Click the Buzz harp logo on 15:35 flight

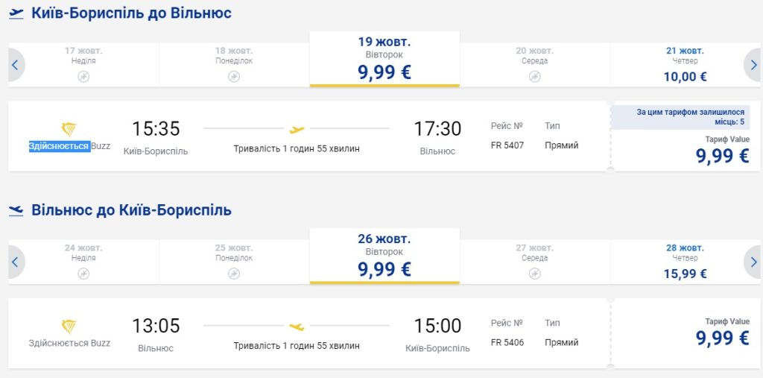pos(69,129)
